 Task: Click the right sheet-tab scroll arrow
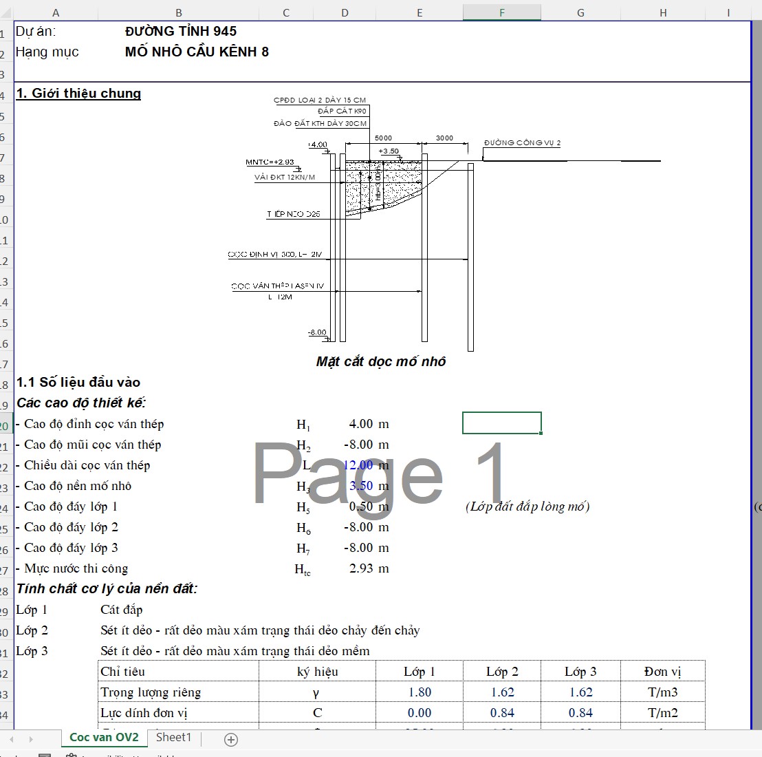[x=30, y=739]
